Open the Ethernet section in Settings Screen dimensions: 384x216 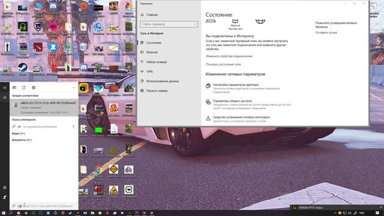tap(152, 52)
